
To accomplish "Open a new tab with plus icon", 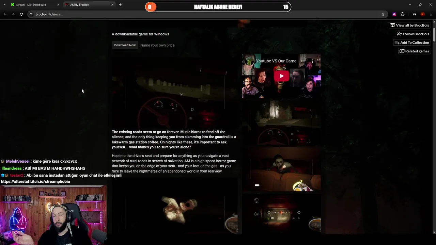I will click(x=120, y=4).
